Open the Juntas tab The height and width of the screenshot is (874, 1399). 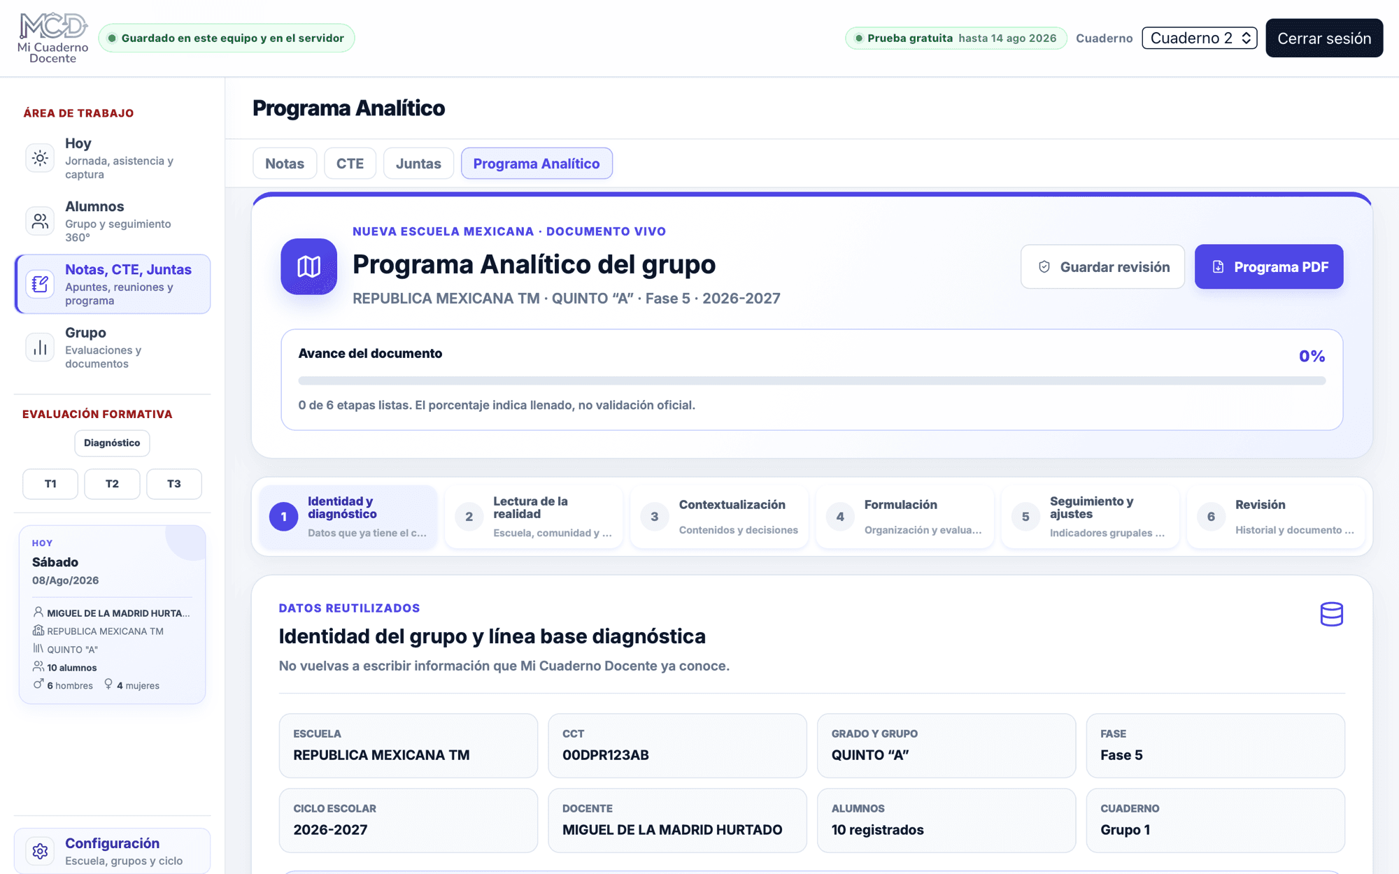[418, 163]
